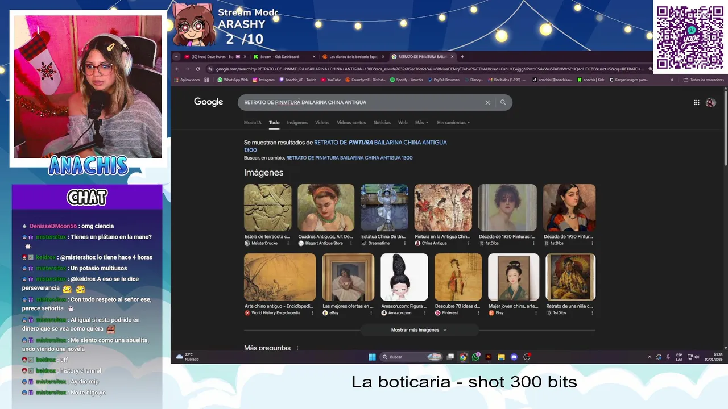Open Chrome from the taskbar
The width and height of the screenshot is (728, 409).
click(x=463, y=357)
